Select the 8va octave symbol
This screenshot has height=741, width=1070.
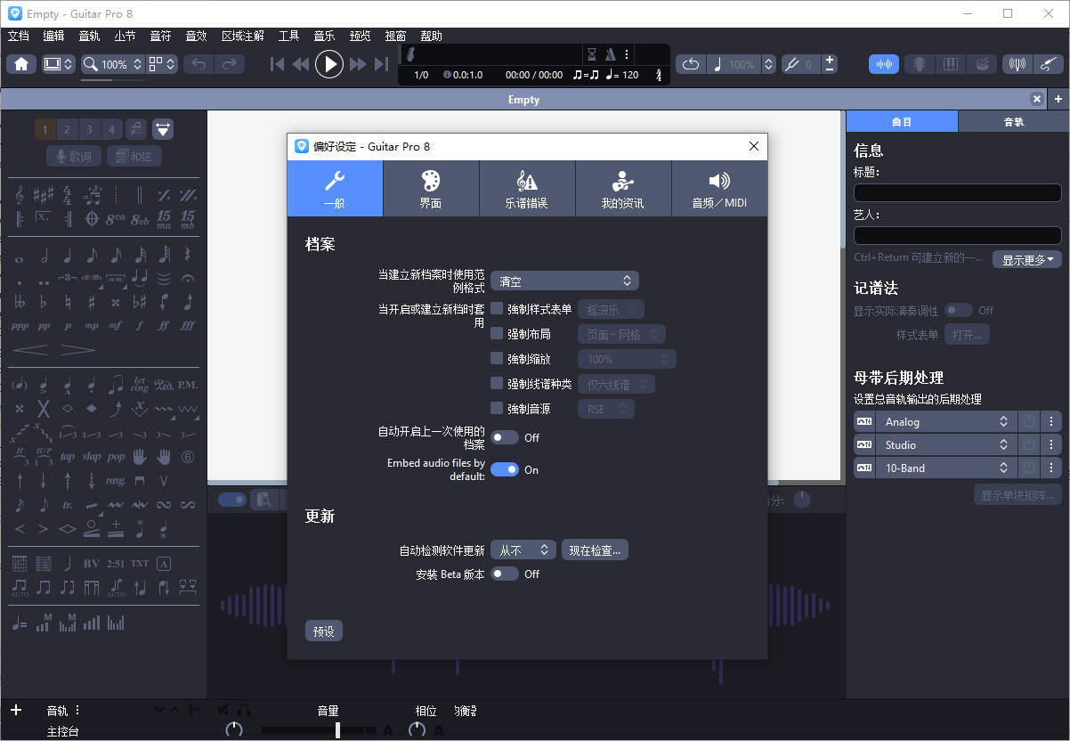pos(116,217)
